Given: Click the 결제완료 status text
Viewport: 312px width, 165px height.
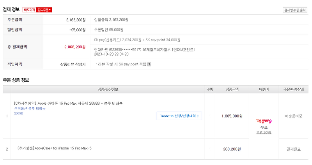Looking at the screenshot, I should 294,149.
